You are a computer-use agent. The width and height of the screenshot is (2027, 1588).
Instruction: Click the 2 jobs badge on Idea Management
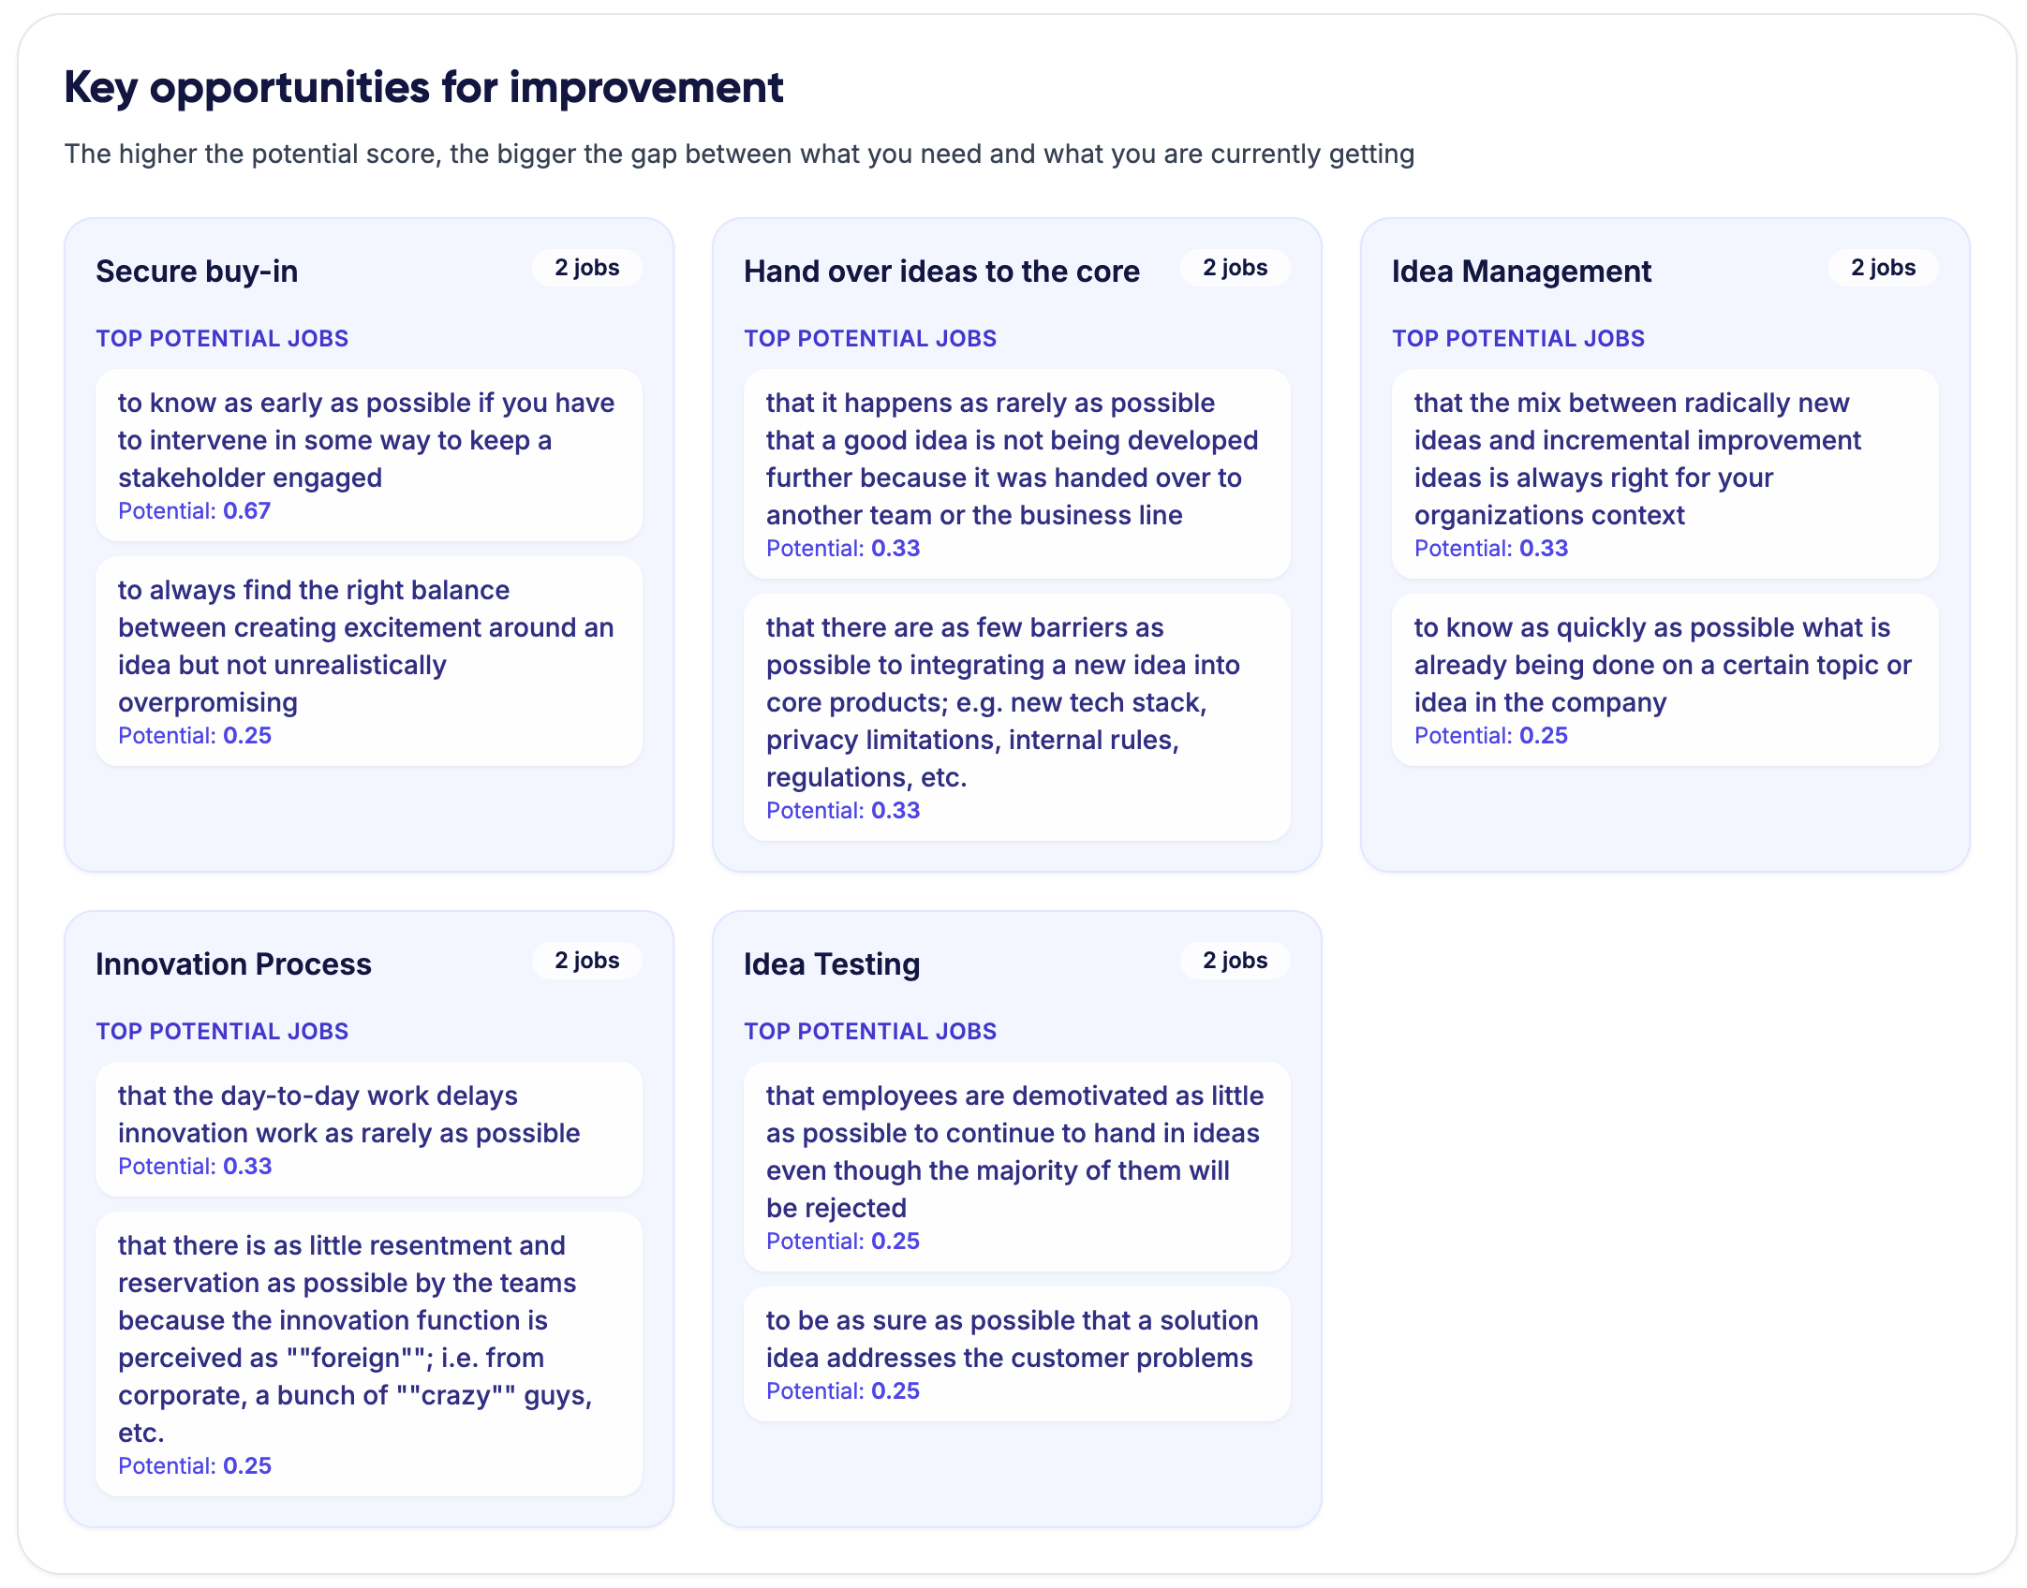coord(1883,268)
